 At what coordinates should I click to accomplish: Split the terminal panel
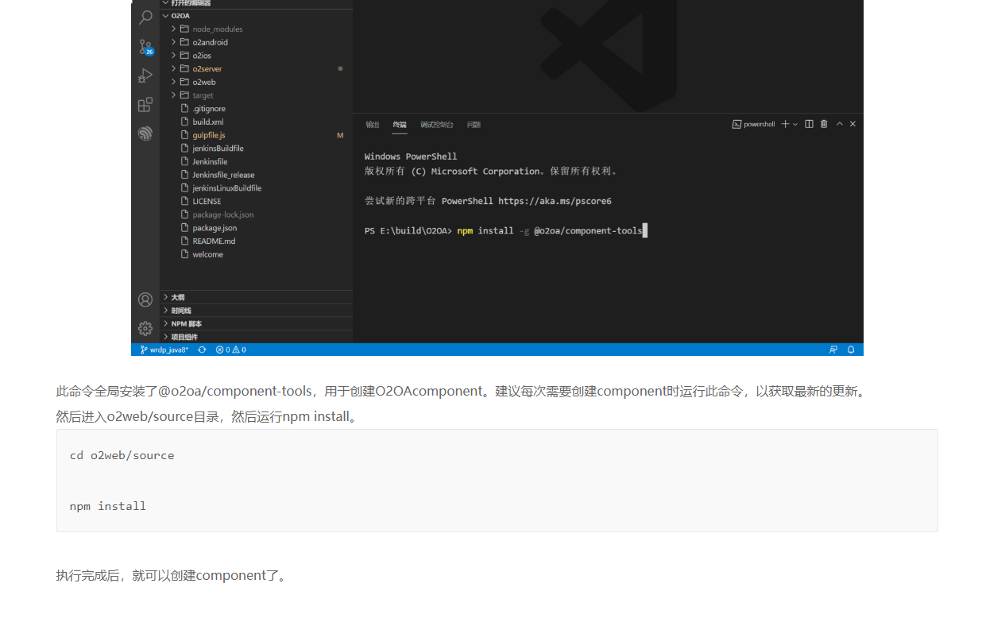point(809,124)
